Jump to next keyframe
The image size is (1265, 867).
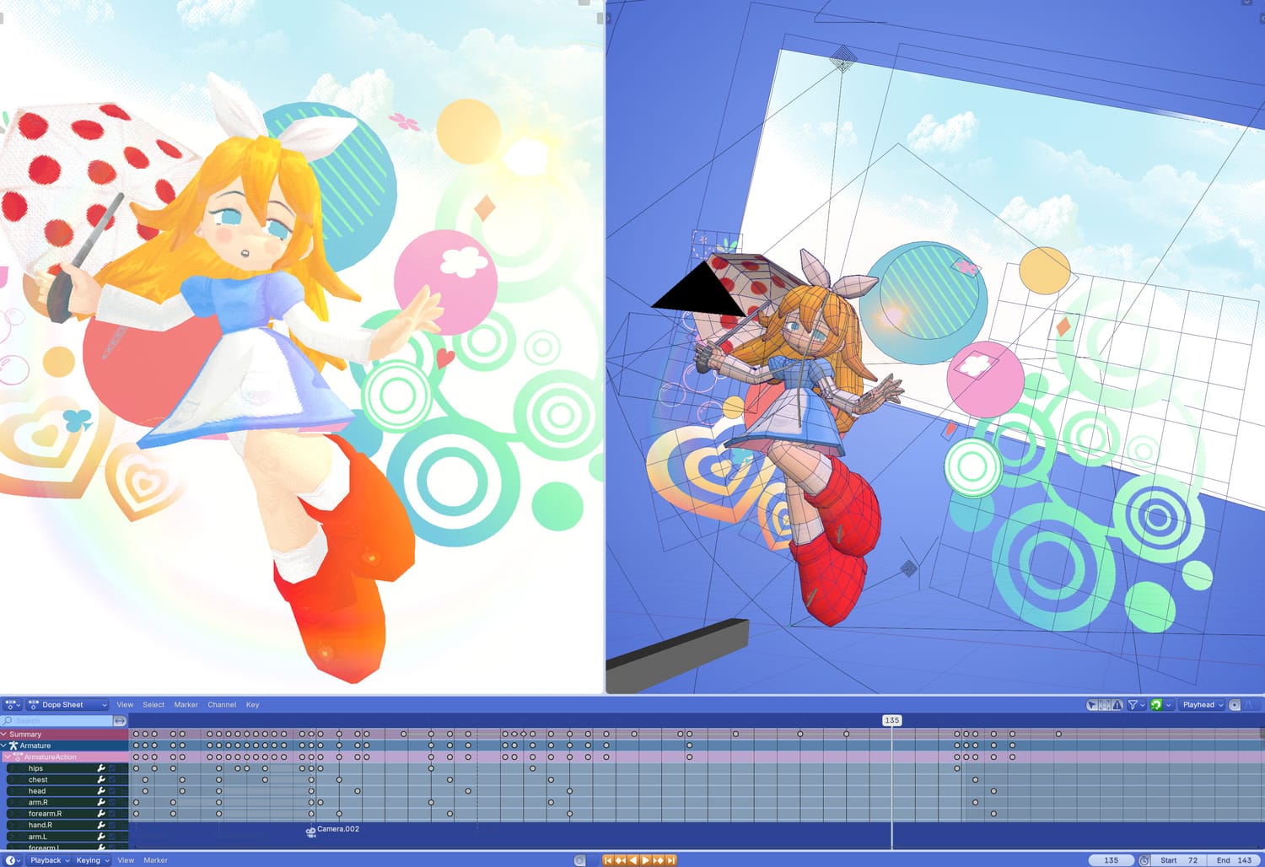pos(658,860)
